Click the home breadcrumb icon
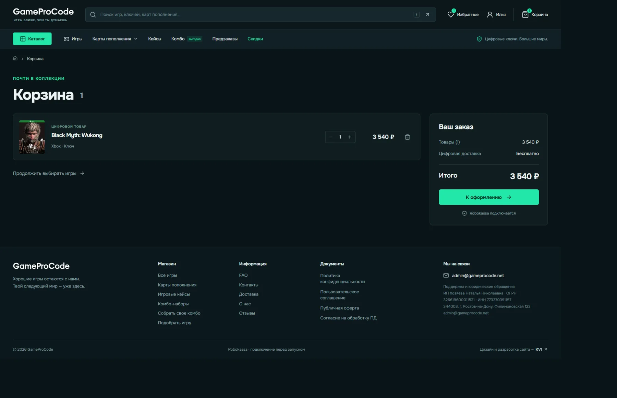The image size is (617, 398). [15, 58]
